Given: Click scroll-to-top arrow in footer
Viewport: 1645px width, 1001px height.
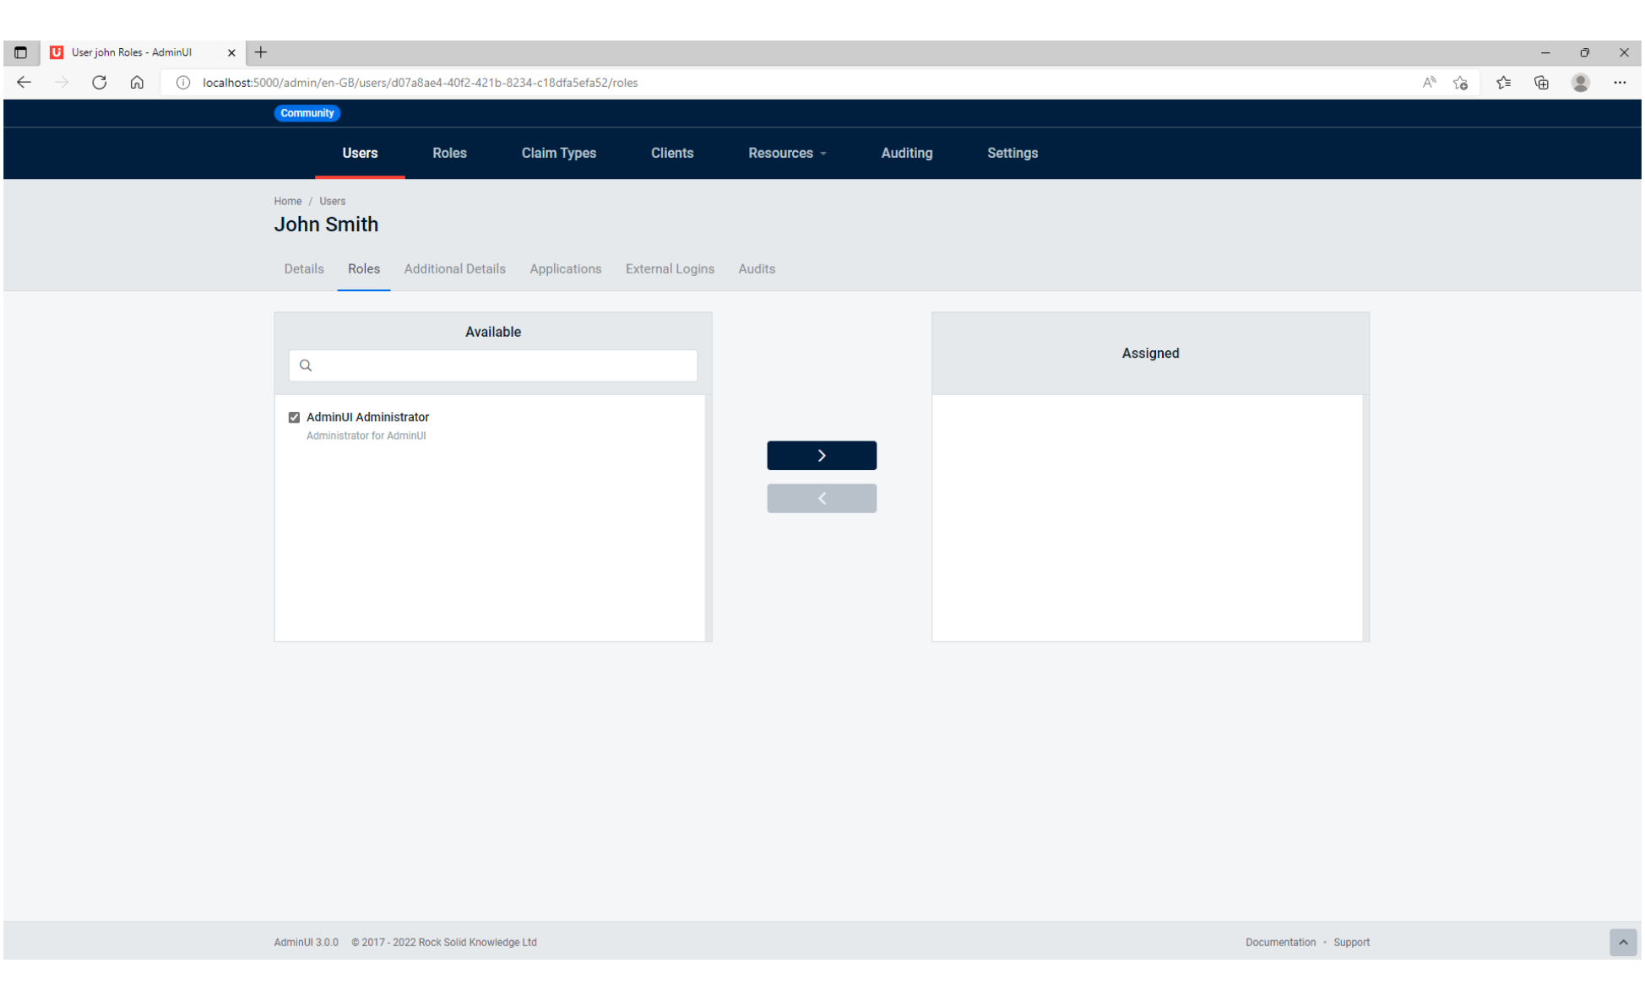Looking at the screenshot, I should point(1622,942).
